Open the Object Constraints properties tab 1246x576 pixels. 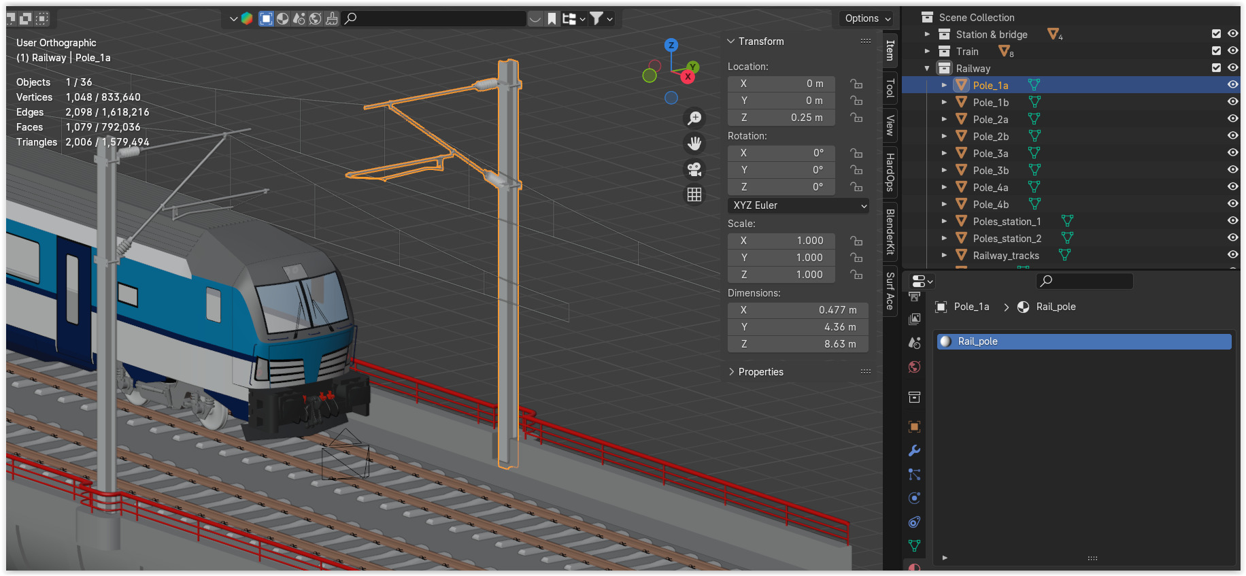point(915,522)
